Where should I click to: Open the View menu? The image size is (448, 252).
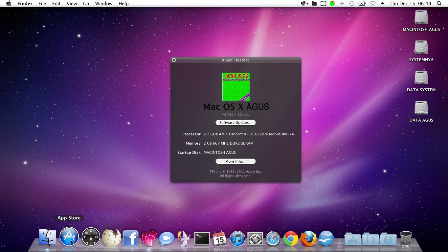pyautogui.click(x=72, y=4)
